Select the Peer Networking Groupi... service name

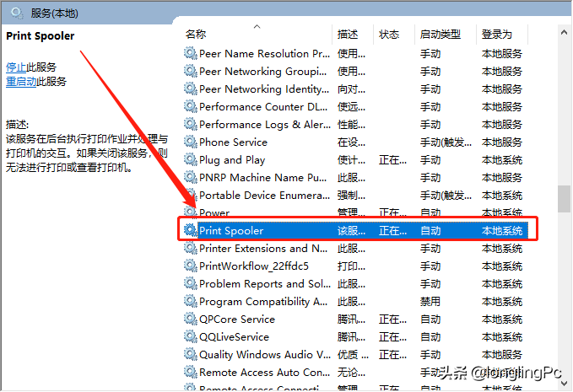click(263, 71)
